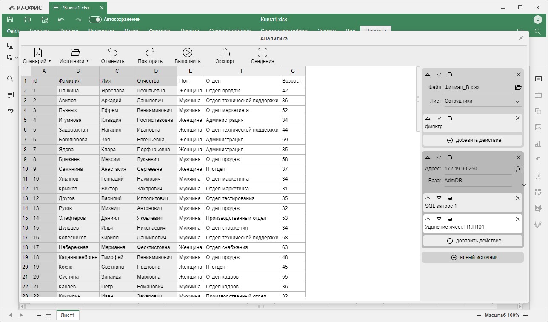The image size is (548, 322).
Task: Remove the SQL запрос 1 action
Action: 518,198
